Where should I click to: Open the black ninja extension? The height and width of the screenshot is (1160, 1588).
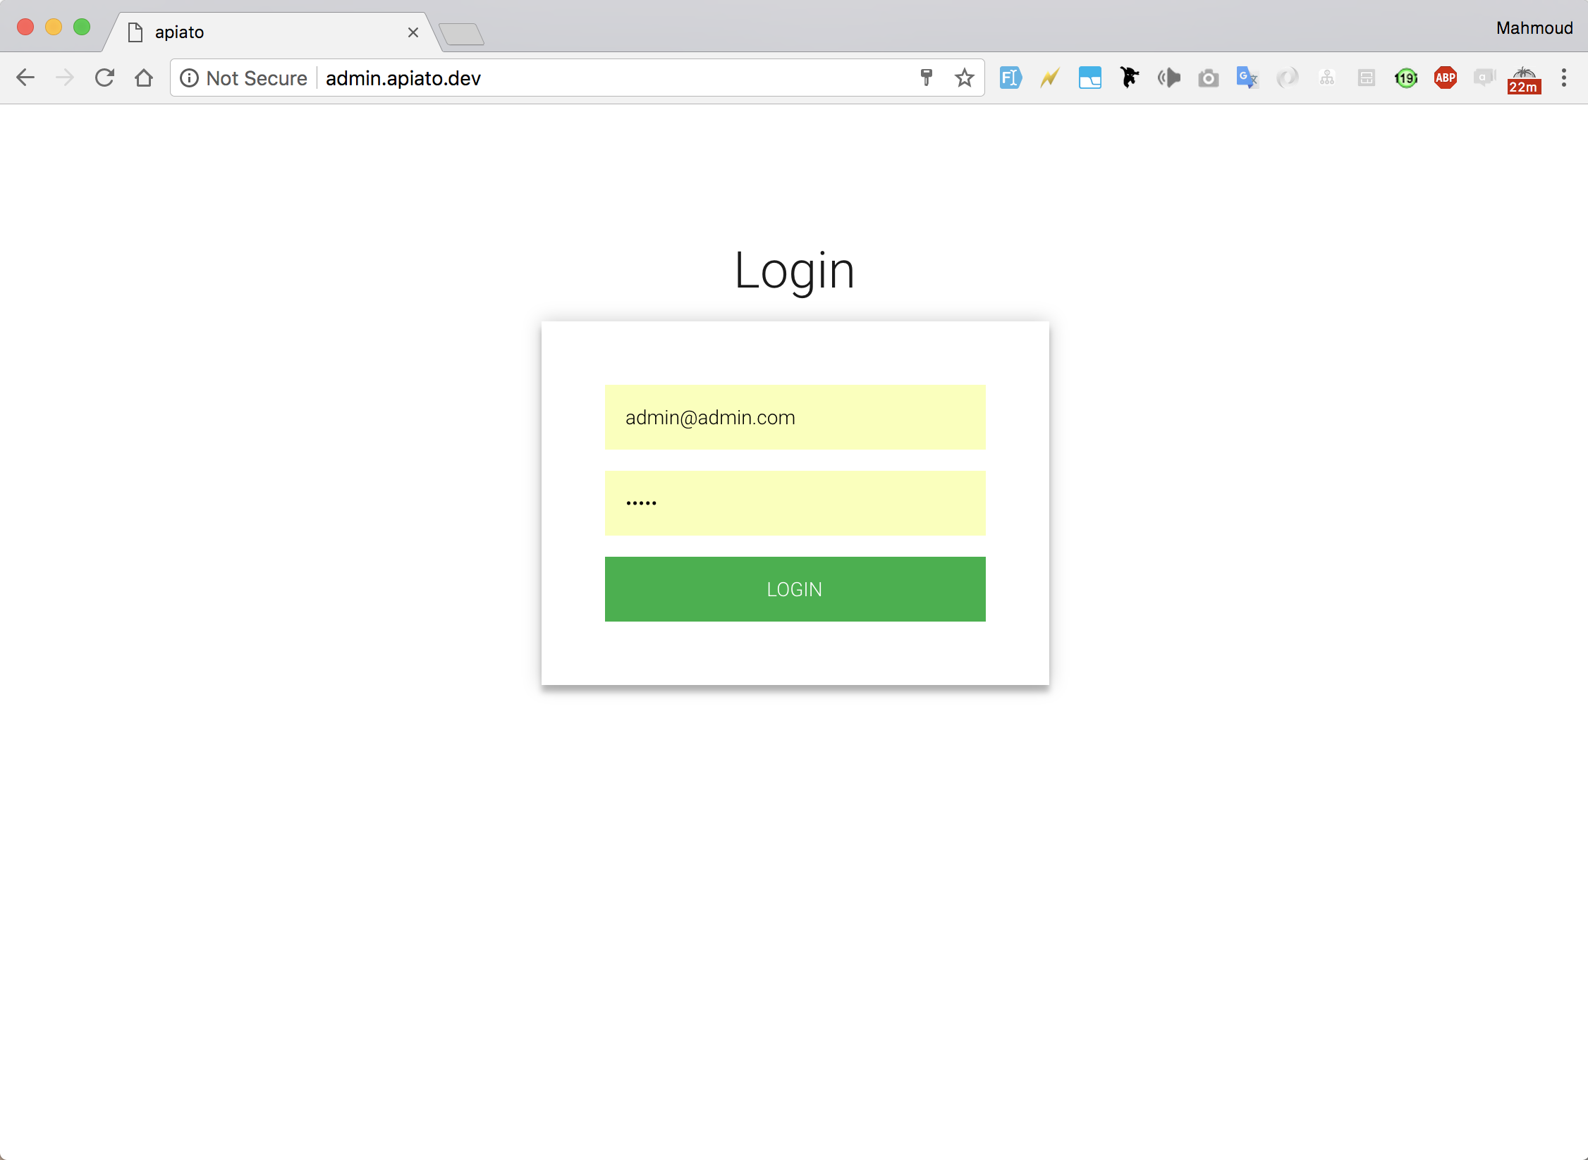click(x=1129, y=78)
